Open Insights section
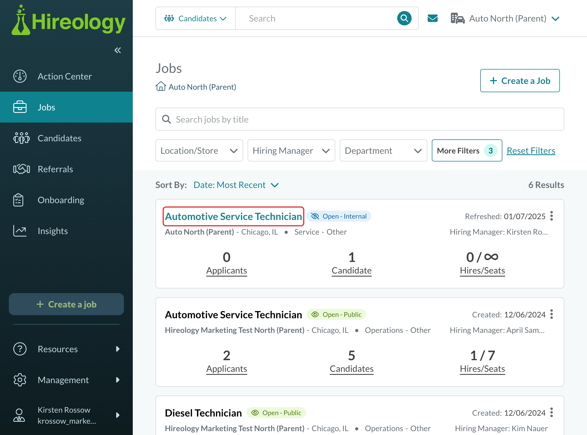587x435 pixels. [x=66, y=231]
